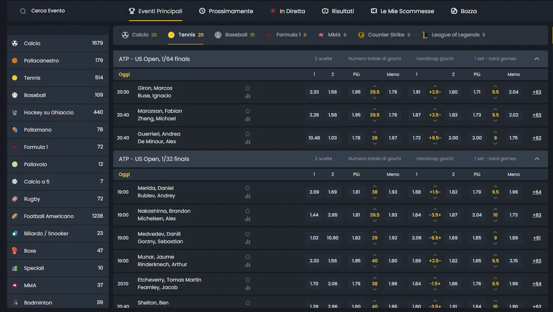Image resolution: width=553 pixels, height=312 pixels.
Task: Open statistics for Marozsan vs Zheng
Action: pos(247,119)
